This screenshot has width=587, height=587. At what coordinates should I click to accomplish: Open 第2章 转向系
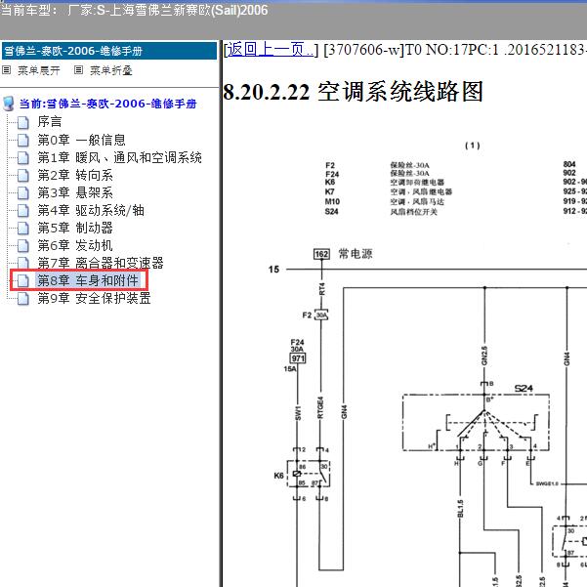tap(75, 175)
